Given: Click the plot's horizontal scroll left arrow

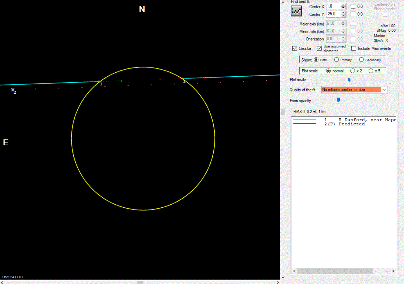Looking at the screenshot, I should click(x=2, y=282).
